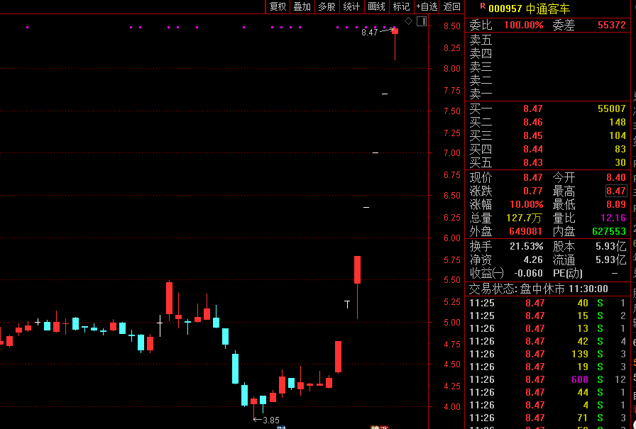Select the 买一 bid row at 8.47

[547, 108]
